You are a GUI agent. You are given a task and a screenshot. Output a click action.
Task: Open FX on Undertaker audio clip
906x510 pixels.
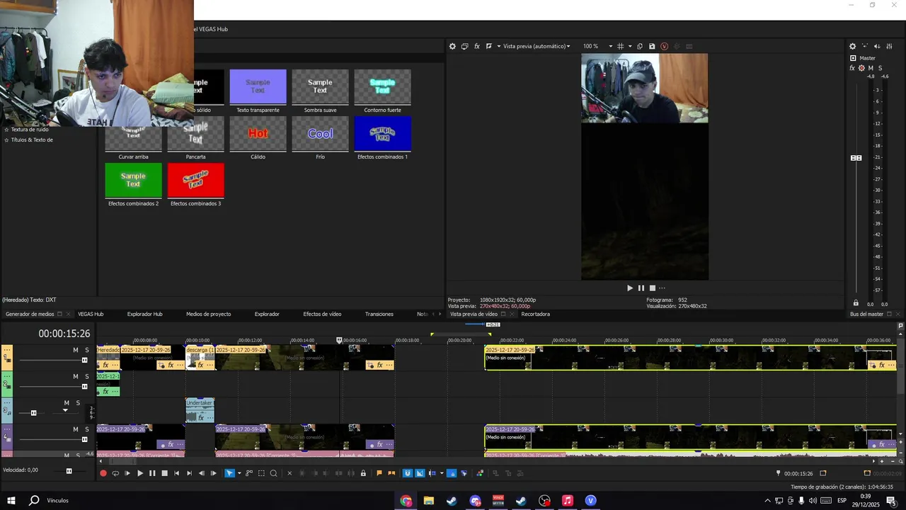click(x=201, y=418)
